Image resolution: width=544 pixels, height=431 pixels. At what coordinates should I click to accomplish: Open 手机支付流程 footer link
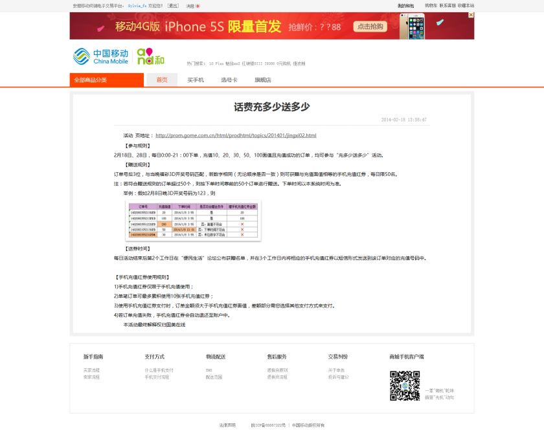[157, 377]
